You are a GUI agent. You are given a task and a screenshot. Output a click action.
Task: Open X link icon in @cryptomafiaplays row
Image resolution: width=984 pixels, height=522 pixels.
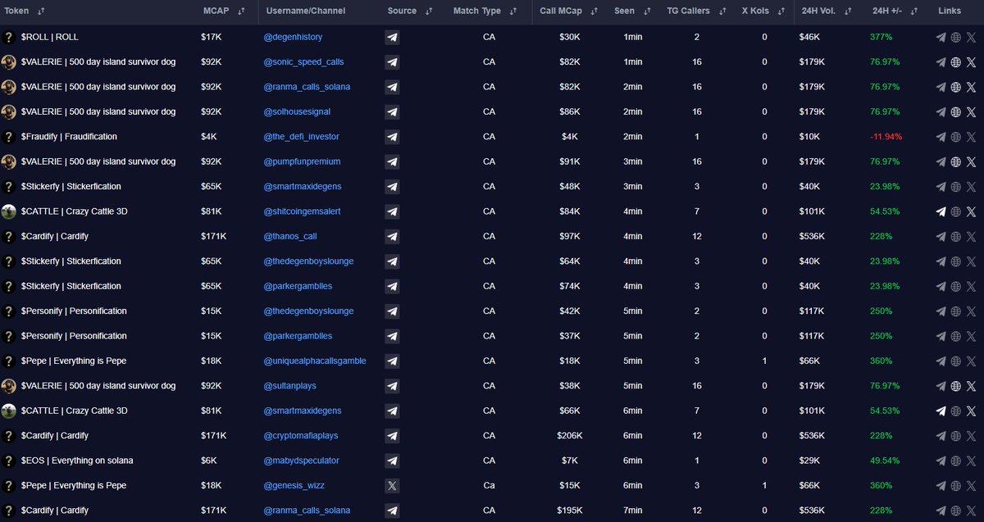coord(971,436)
